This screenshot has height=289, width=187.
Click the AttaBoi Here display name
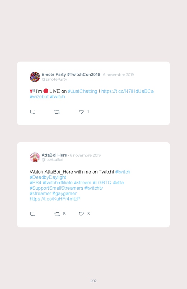(x=54, y=155)
